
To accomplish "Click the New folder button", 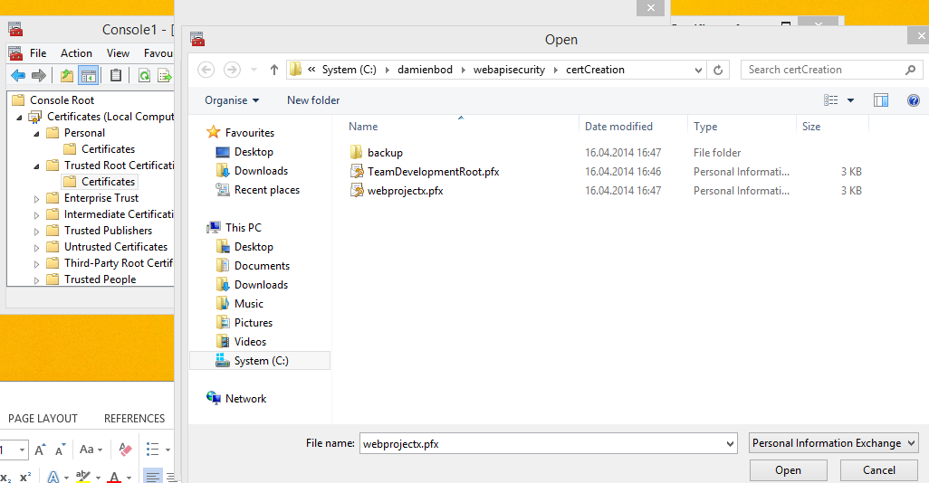I will click(313, 100).
